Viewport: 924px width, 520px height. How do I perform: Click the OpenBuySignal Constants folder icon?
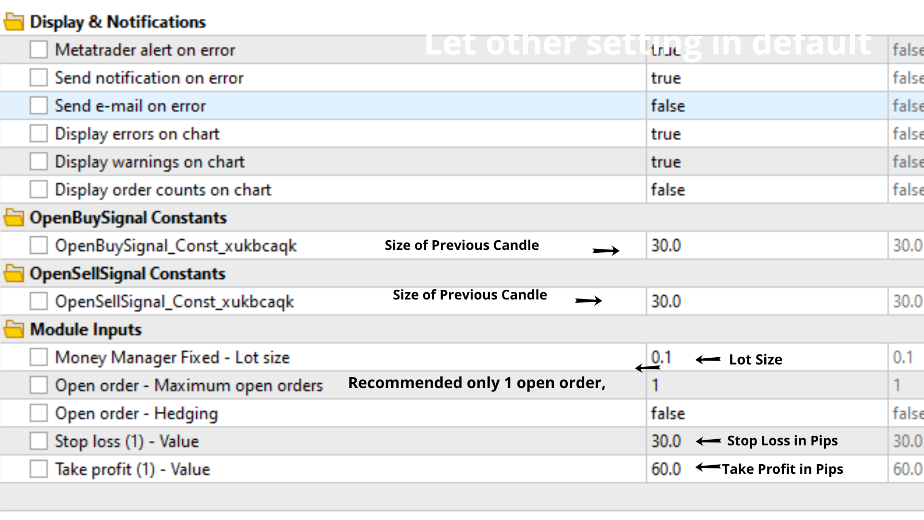(13, 218)
